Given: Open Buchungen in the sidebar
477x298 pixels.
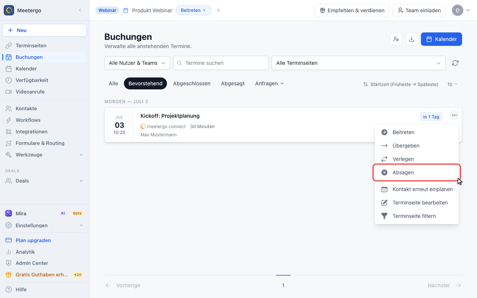Looking at the screenshot, I should [44, 57].
